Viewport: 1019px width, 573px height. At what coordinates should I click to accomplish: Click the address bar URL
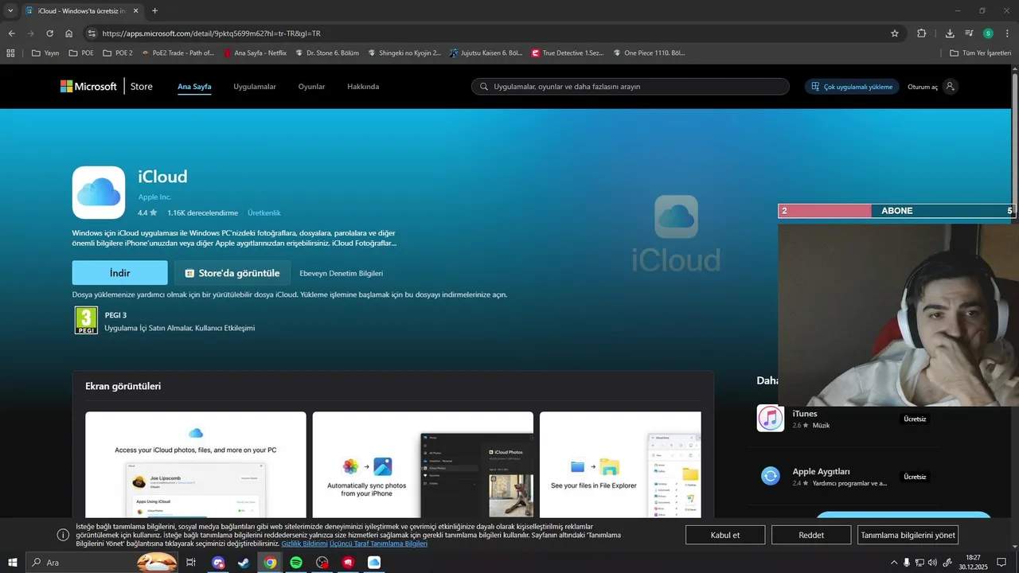[x=212, y=33]
